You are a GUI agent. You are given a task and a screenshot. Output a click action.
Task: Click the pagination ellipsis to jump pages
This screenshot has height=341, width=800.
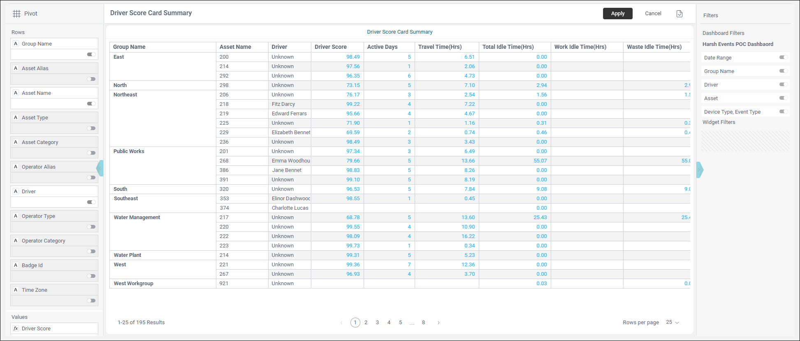[x=412, y=323]
